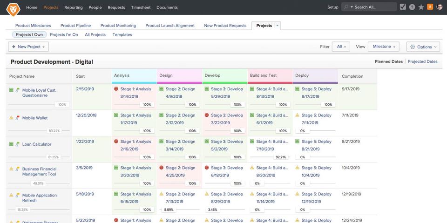Click the Build and Test column header
This screenshot has width=447, height=223.
tap(270, 76)
